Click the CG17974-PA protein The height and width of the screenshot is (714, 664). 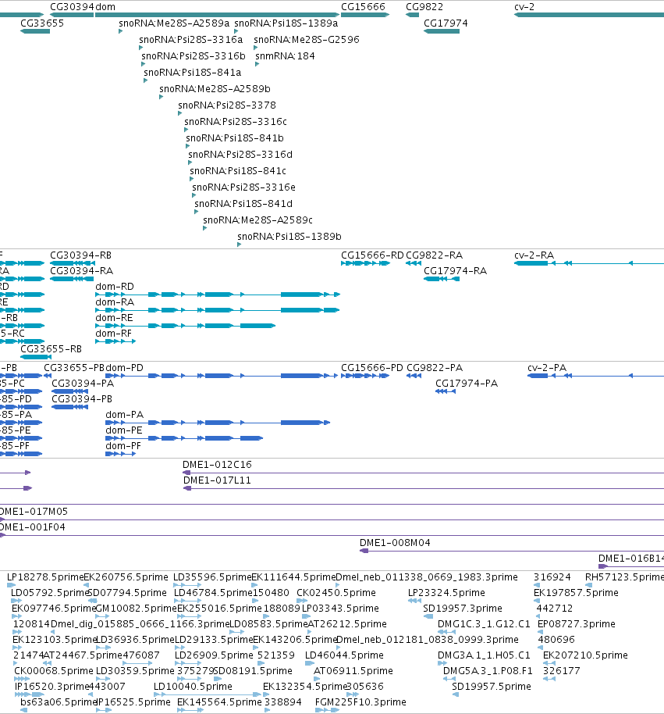(446, 391)
